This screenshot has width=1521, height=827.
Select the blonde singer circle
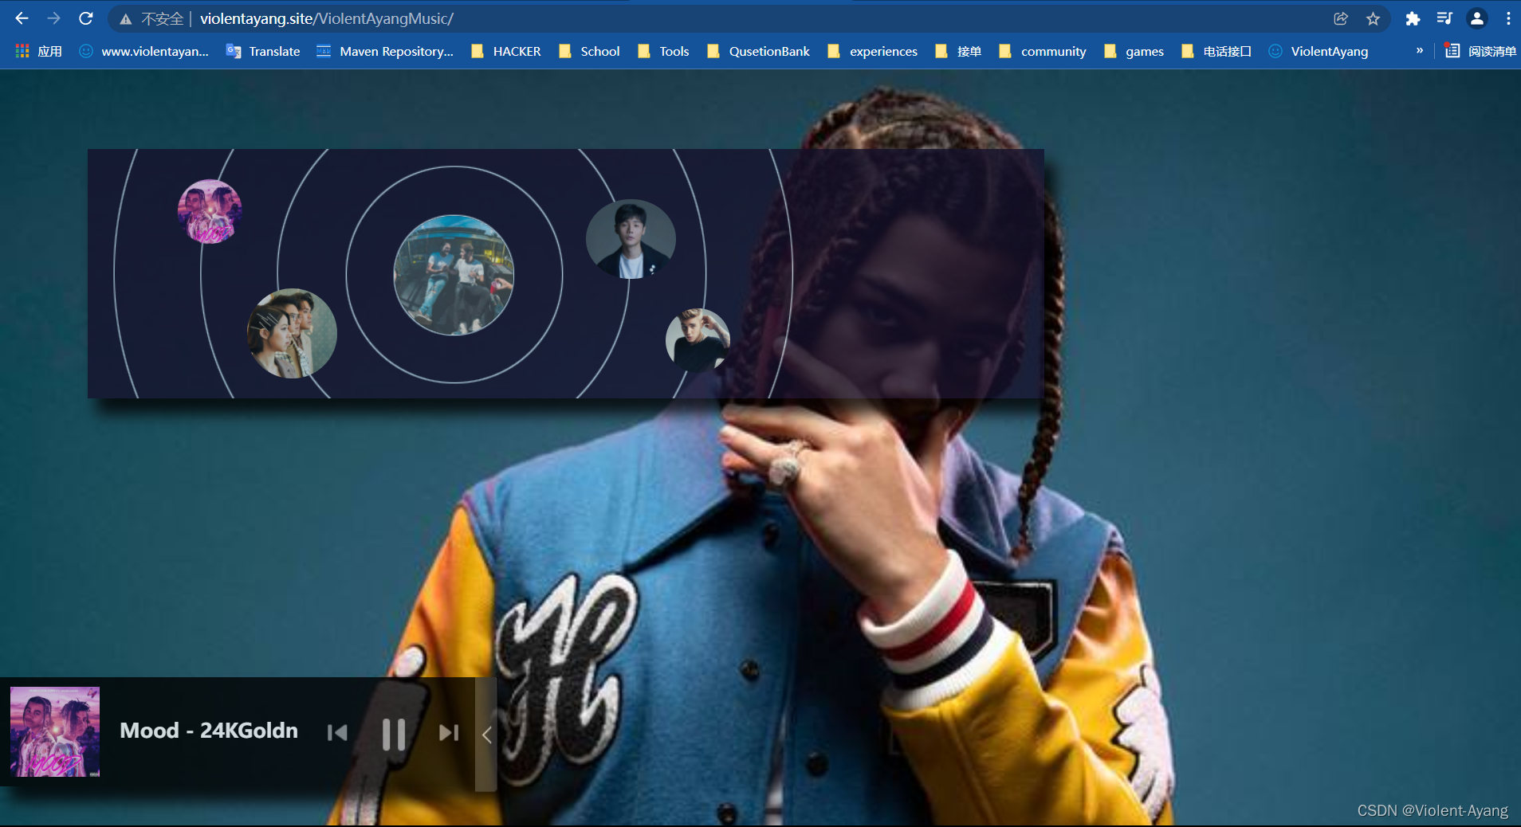point(698,340)
